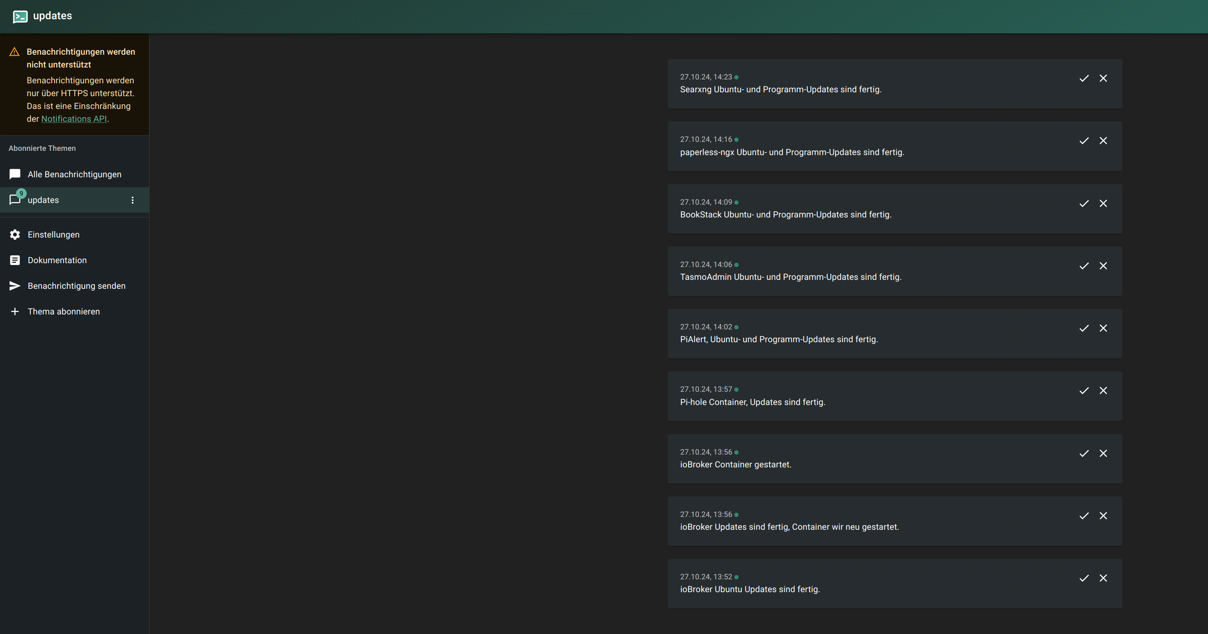Click text 'Searxng Ubuntu- und Programm-Updates sind fertig.'
1208x634 pixels.
click(x=781, y=90)
